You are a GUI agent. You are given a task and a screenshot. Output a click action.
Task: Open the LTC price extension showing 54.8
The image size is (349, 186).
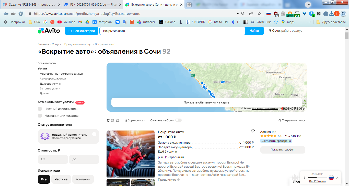click(297, 14)
